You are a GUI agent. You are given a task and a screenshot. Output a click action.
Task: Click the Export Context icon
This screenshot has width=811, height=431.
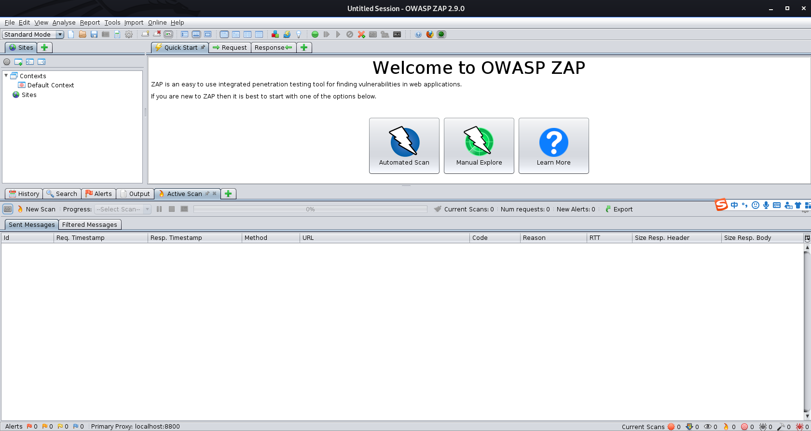[41, 62]
